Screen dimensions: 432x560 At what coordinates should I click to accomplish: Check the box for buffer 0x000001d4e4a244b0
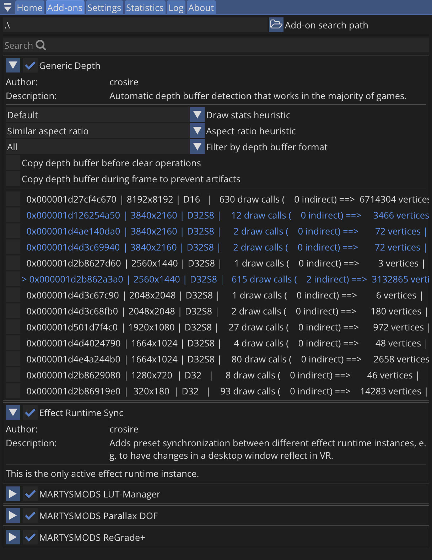click(13, 359)
